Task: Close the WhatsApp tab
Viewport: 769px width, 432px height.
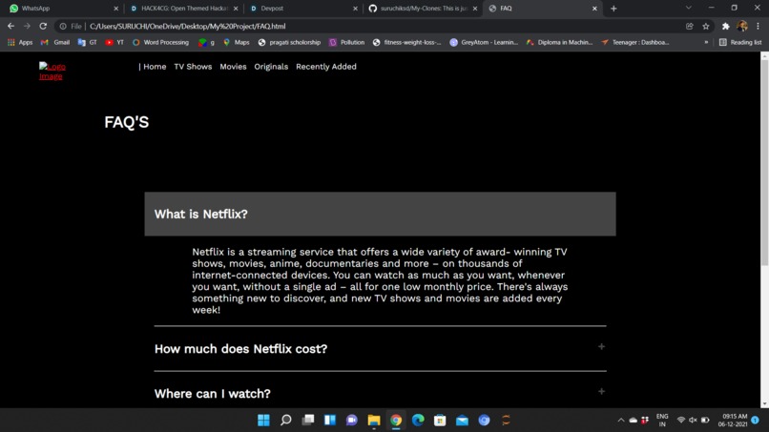Action: [116, 9]
